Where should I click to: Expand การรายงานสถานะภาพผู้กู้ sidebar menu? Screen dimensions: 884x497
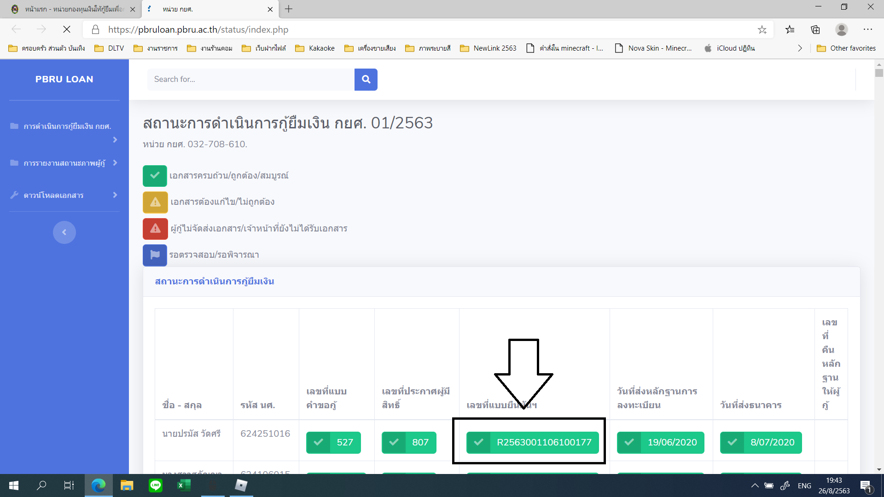coord(64,163)
